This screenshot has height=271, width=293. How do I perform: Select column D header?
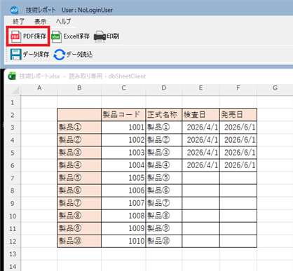[x=164, y=88]
